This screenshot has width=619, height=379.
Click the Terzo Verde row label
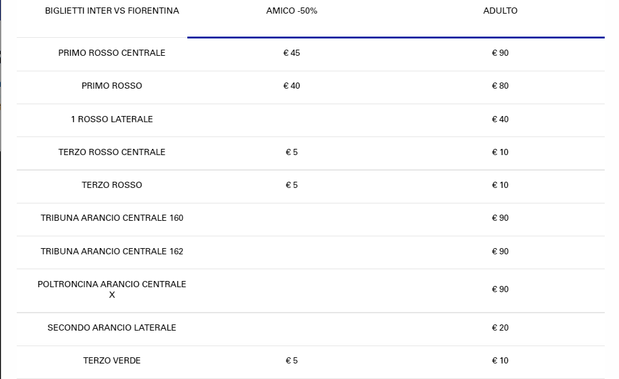(x=112, y=360)
